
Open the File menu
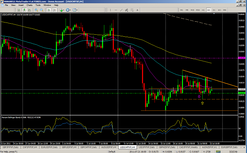pos(6,5)
